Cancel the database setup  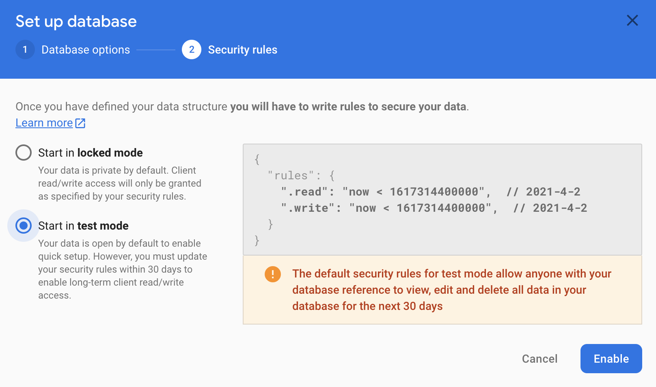(x=539, y=359)
